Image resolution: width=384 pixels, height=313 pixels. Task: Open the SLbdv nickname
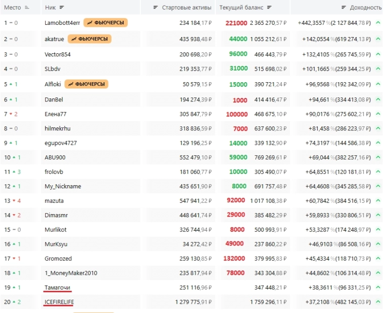pyautogui.click(x=52, y=69)
